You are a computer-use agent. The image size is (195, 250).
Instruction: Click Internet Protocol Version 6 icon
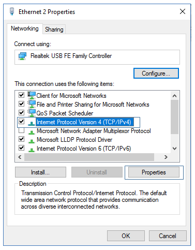coord(32,150)
